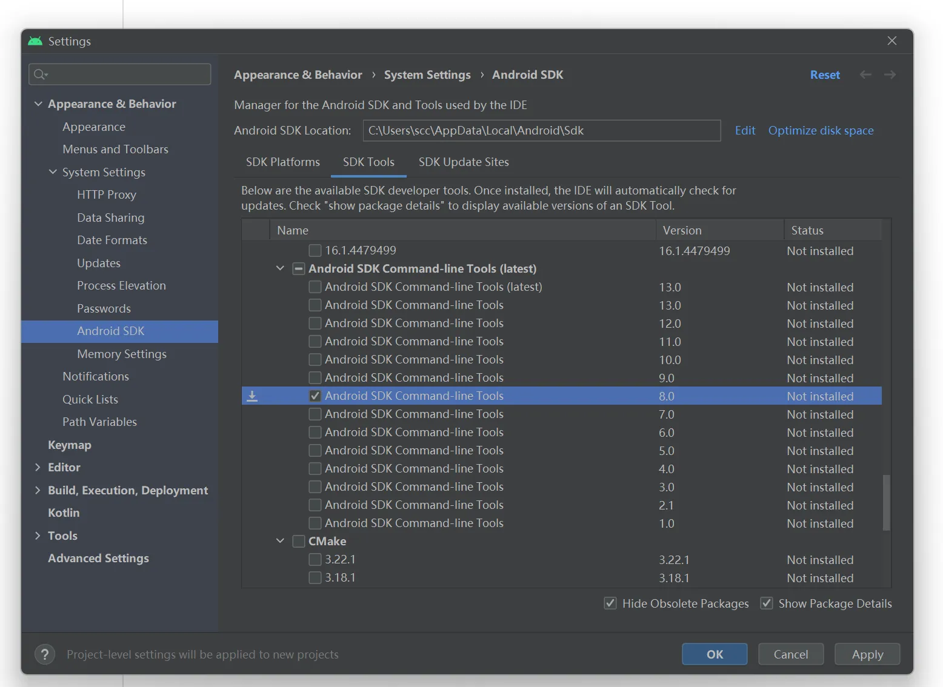Click the SDK table vertical scrollbar

(886, 503)
